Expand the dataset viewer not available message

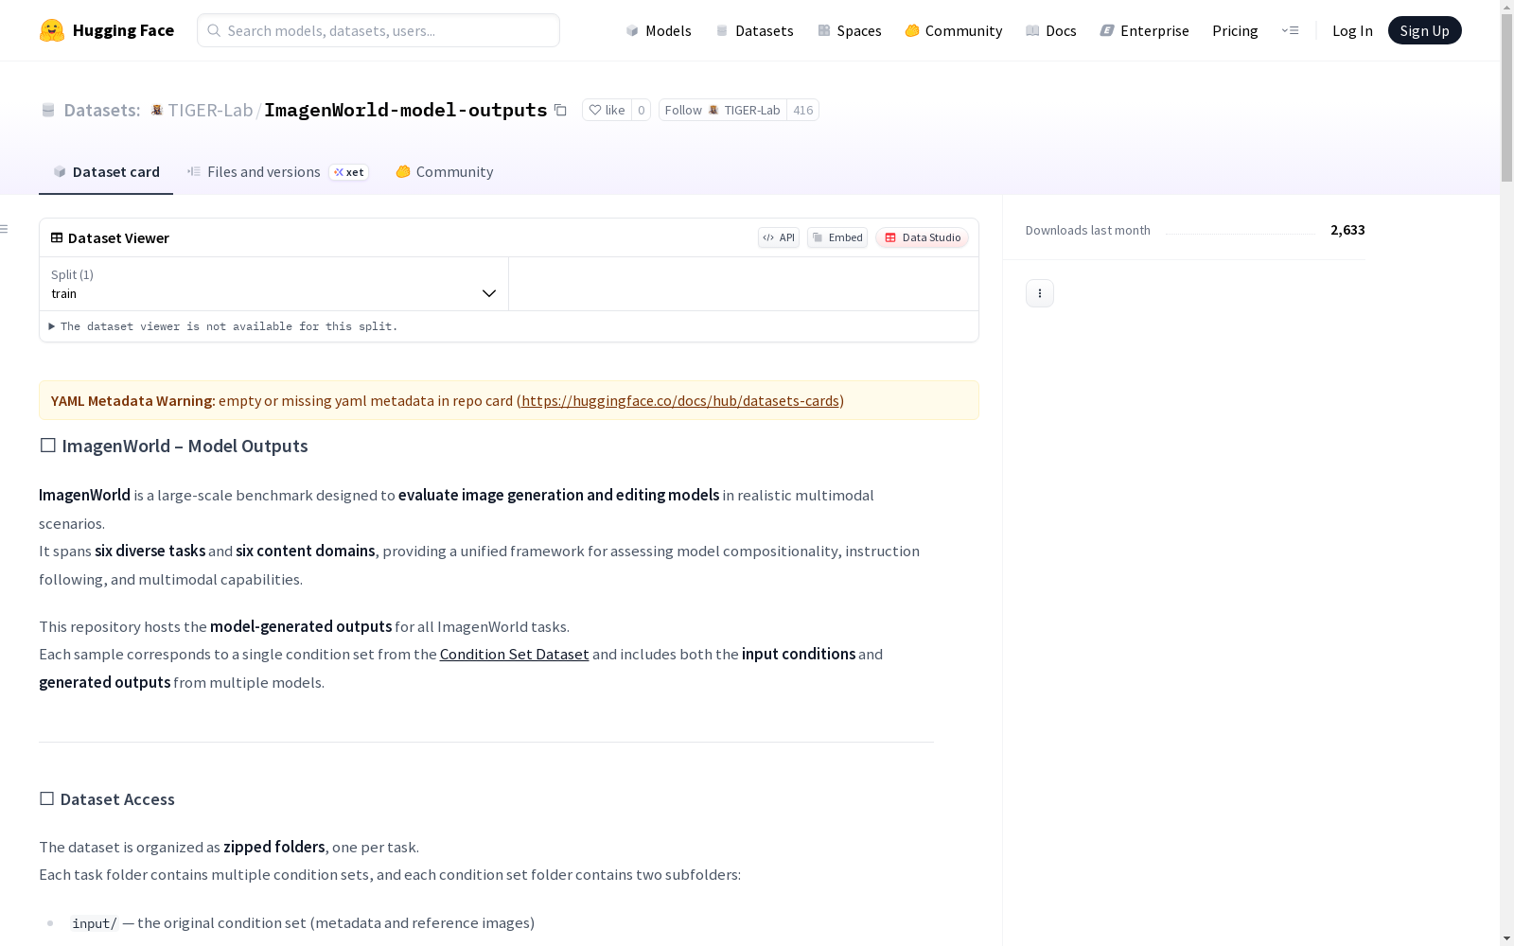[x=223, y=326]
